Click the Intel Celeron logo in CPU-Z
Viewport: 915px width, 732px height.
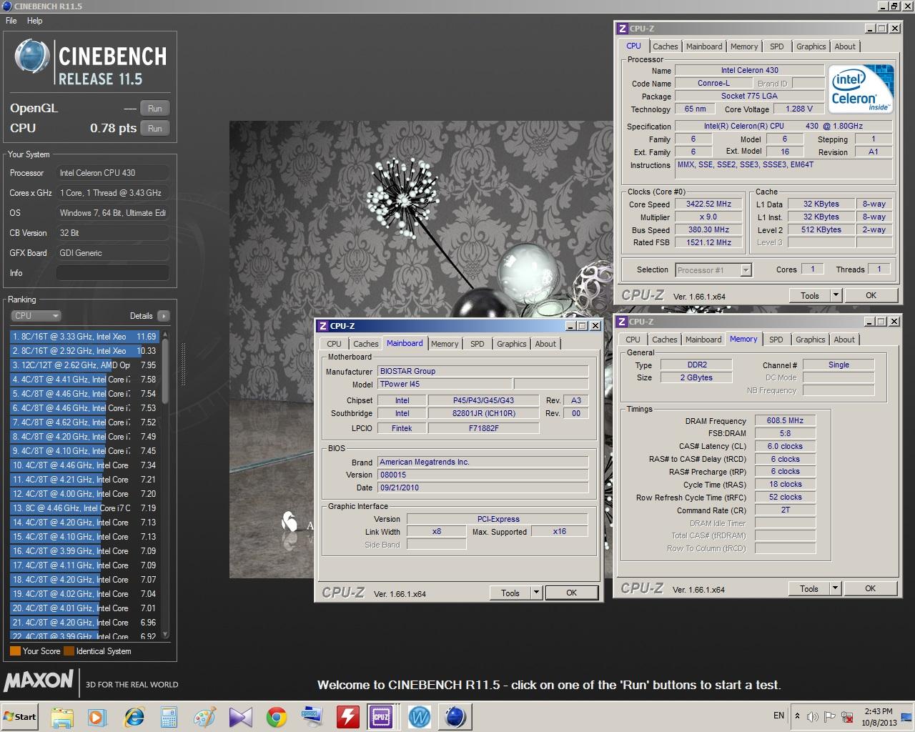tap(861, 88)
